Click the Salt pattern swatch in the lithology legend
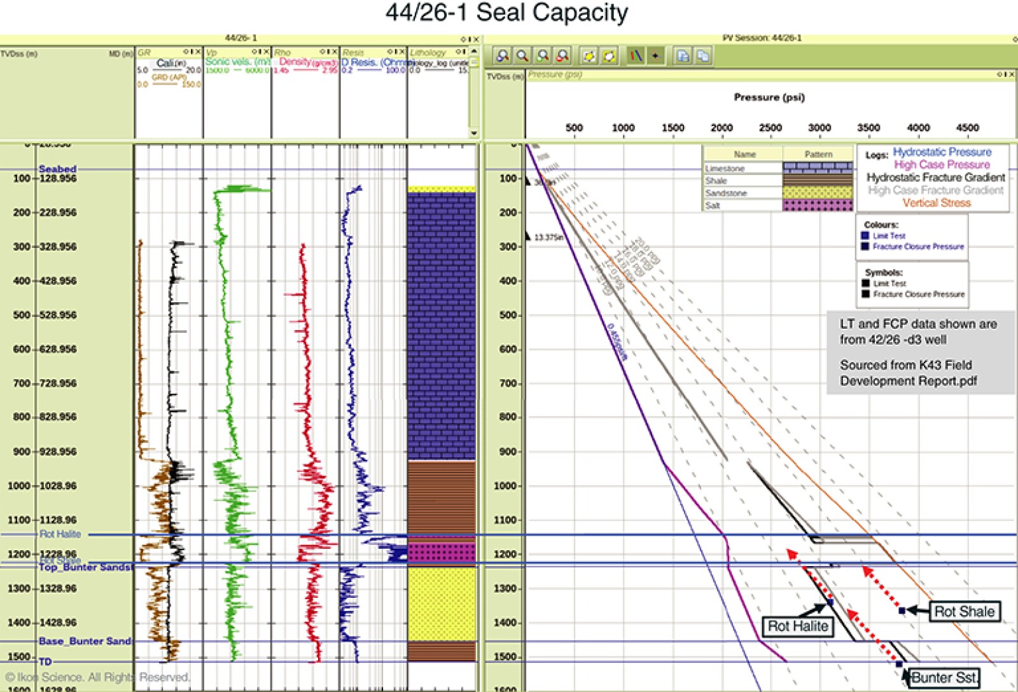Viewport: 1018px width, 692px height. [817, 205]
